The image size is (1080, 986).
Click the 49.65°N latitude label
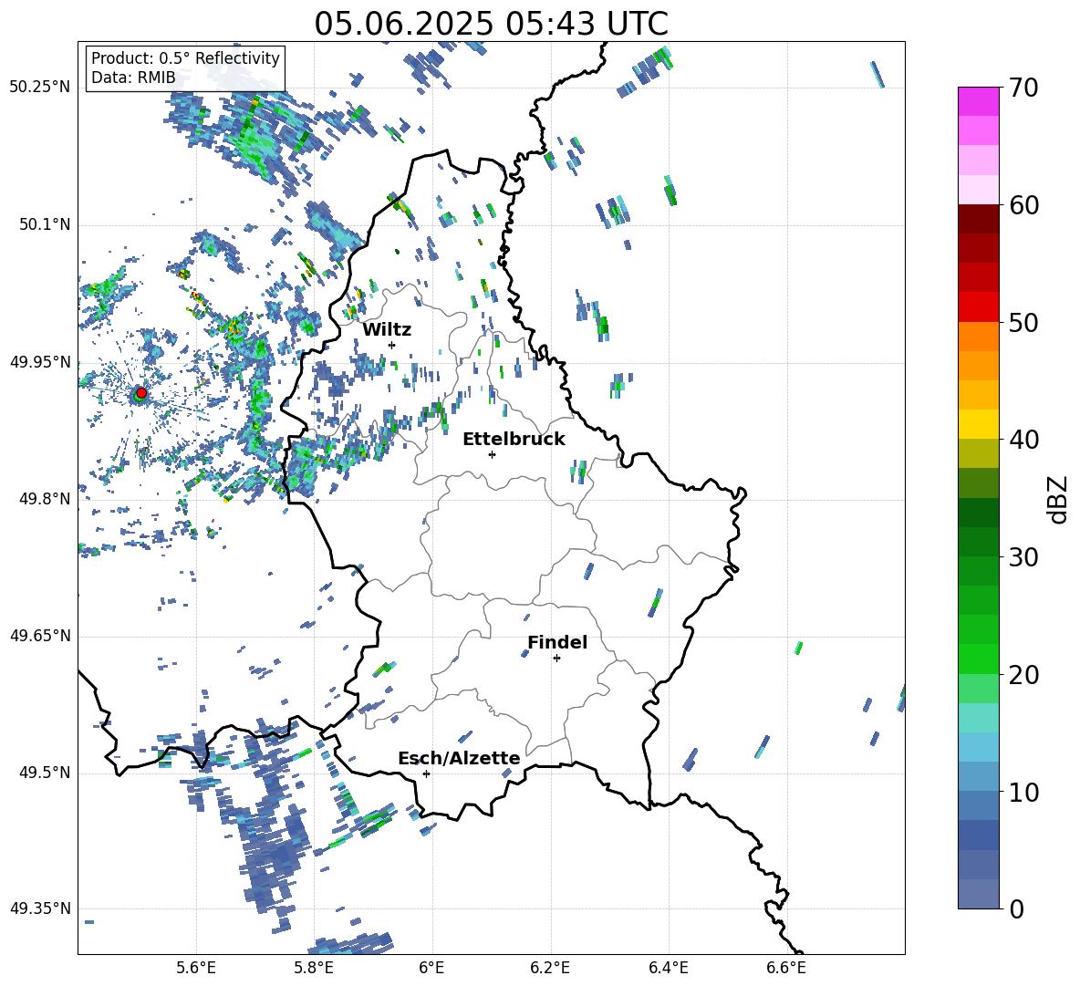click(x=40, y=635)
